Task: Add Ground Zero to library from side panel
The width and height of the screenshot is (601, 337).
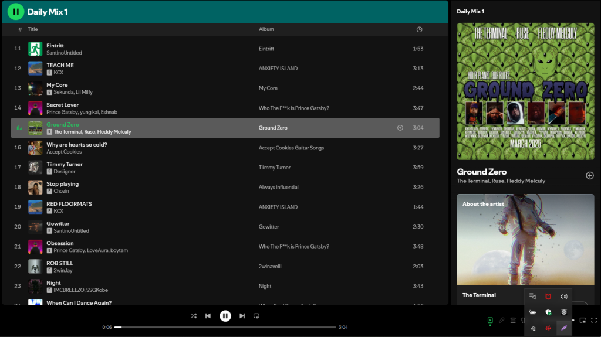Action: point(590,175)
